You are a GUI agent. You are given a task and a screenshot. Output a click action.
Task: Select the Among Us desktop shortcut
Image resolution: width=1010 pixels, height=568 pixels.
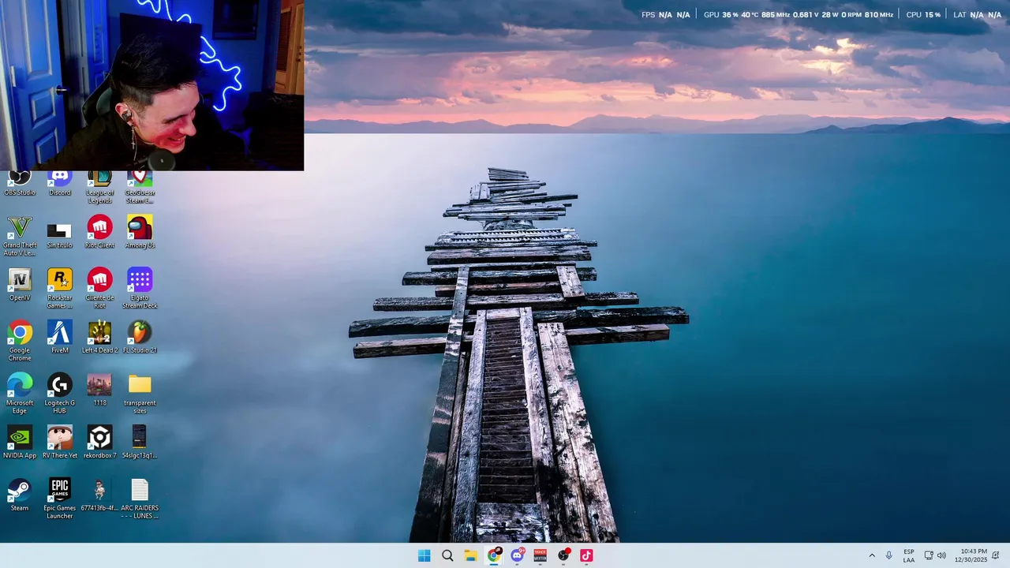[x=140, y=232]
